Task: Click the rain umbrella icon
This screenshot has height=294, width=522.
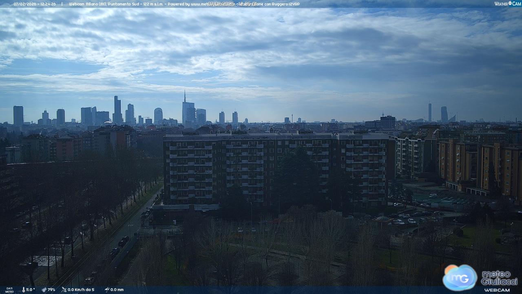Action: [107, 290]
